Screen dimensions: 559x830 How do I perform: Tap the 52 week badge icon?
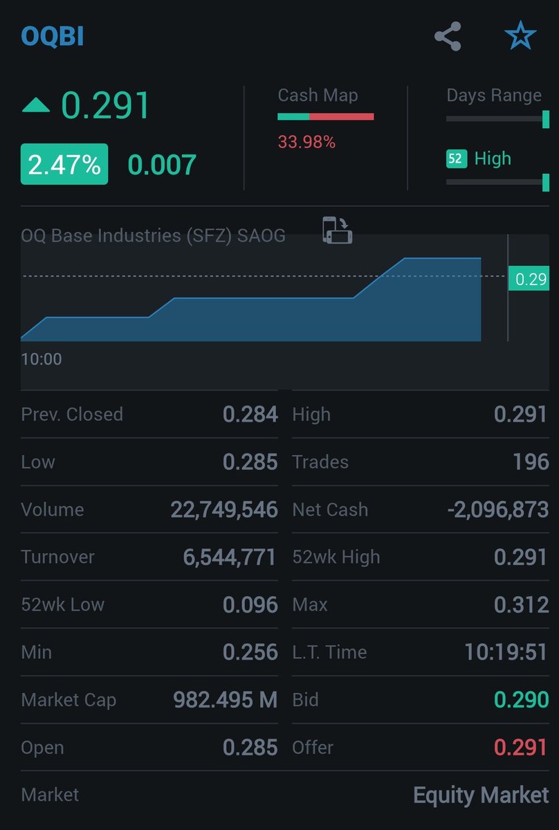pyautogui.click(x=457, y=159)
